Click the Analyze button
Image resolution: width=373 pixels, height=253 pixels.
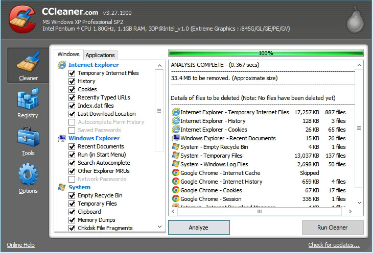coord(199,227)
